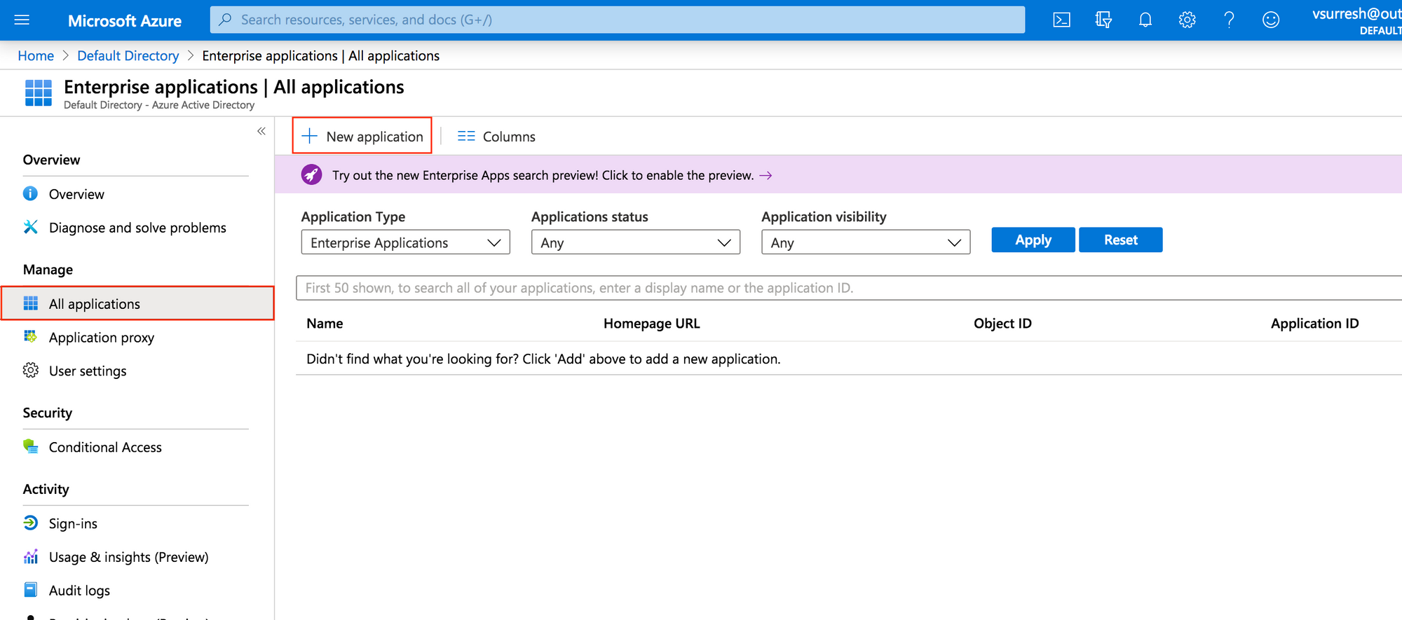The width and height of the screenshot is (1402, 620).
Task: Click the Audit logs icon
Action: click(31, 590)
